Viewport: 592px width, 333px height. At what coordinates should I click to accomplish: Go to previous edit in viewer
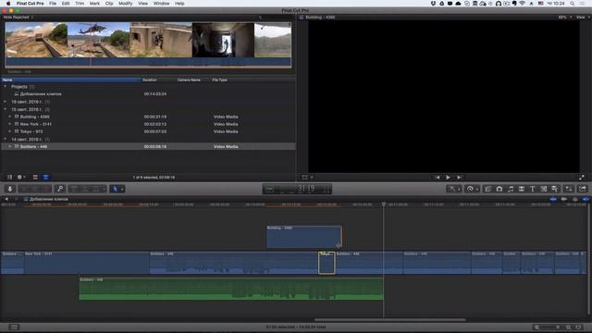[x=438, y=177]
